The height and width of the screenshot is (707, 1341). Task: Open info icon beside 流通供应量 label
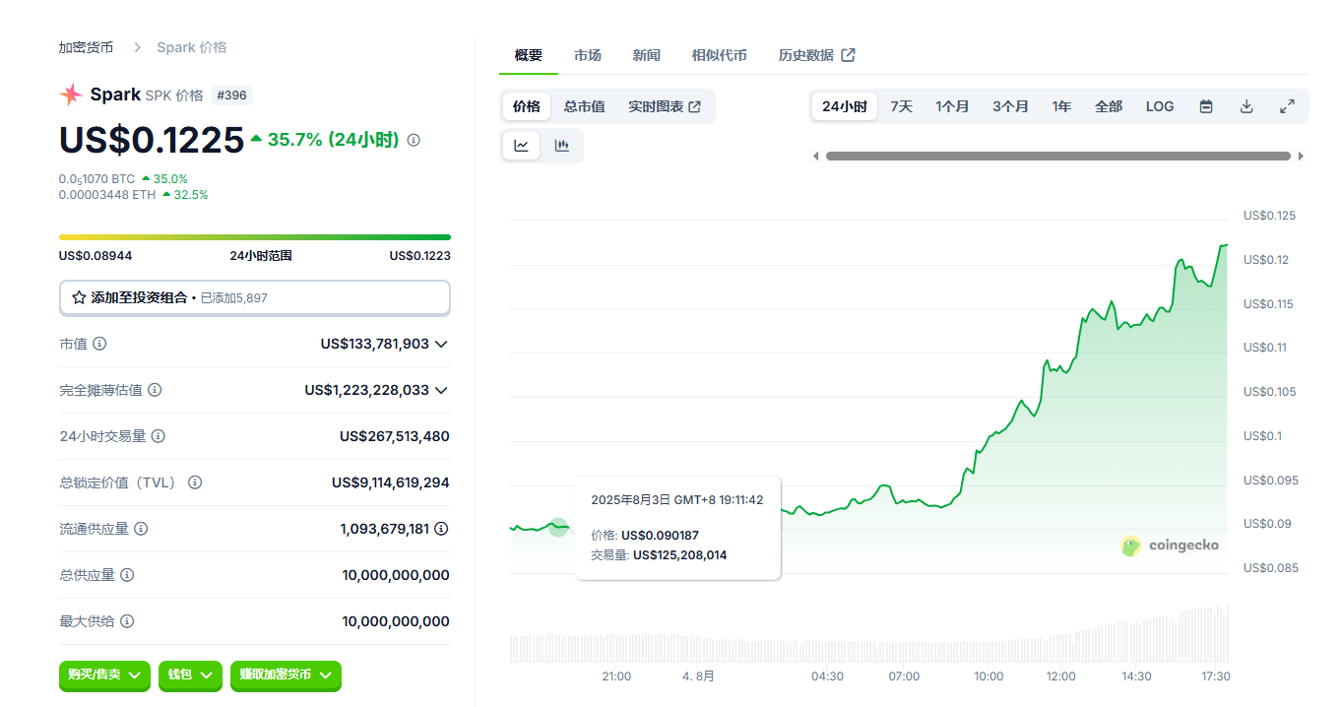[x=141, y=529]
